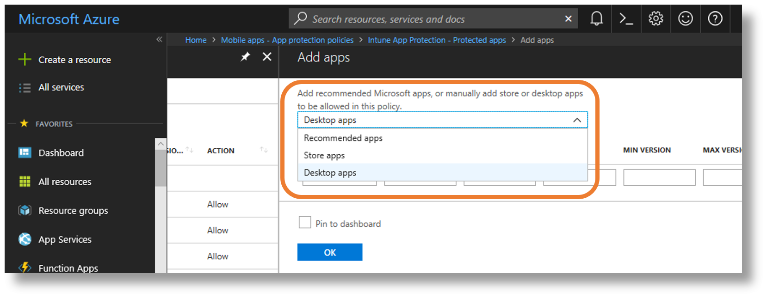Pin the blade using pin icon

coord(245,57)
